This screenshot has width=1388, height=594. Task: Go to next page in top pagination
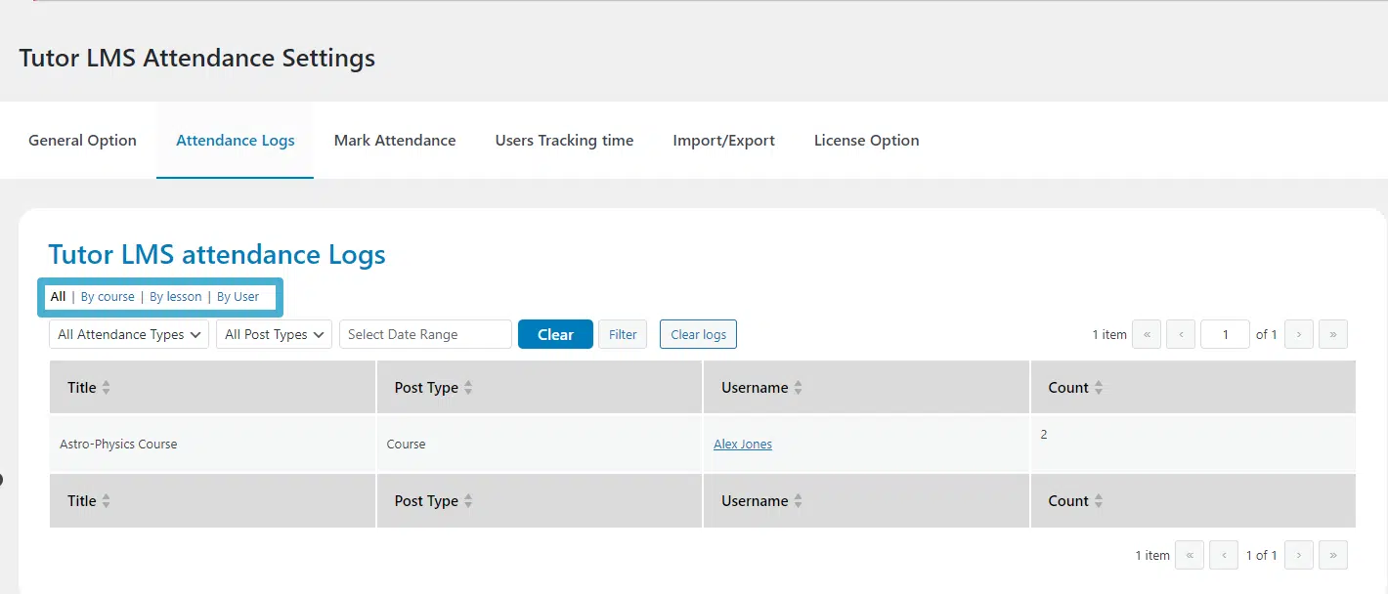(x=1298, y=334)
